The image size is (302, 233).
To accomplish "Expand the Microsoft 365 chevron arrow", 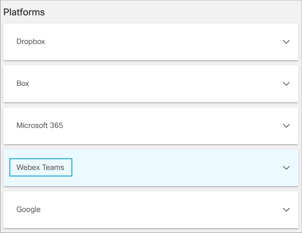I will click(286, 126).
